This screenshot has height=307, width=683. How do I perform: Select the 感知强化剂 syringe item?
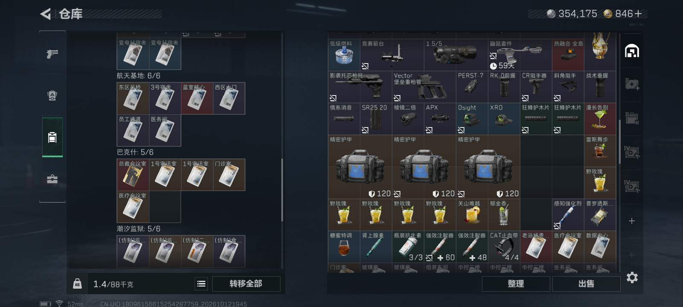(568, 214)
